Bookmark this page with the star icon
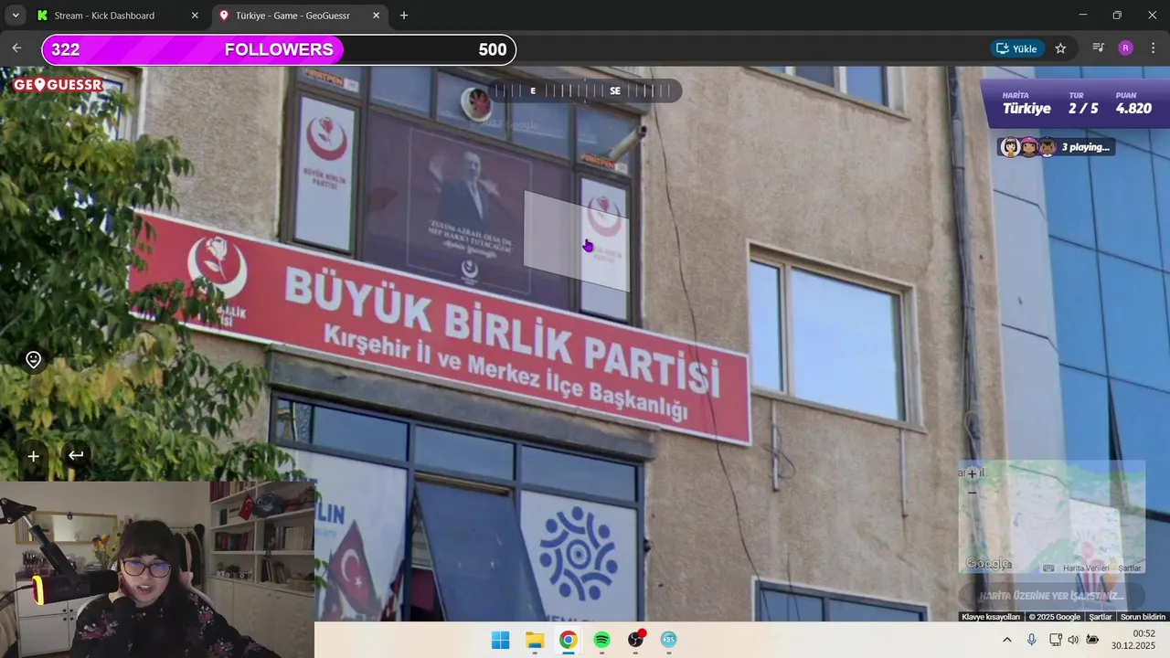 pyautogui.click(x=1060, y=48)
